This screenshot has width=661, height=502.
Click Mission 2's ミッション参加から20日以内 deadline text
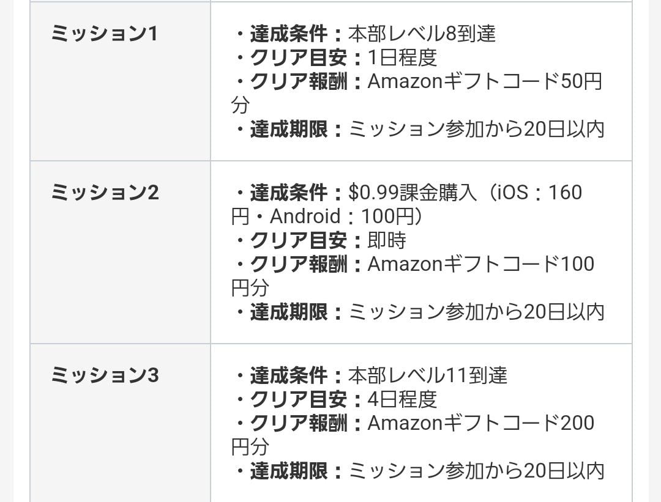(x=476, y=312)
